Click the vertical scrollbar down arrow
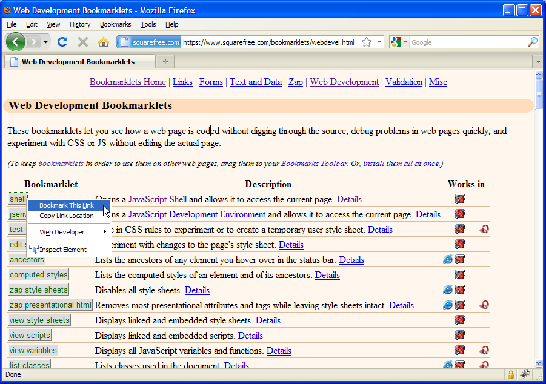The width and height of the screenshot is (546, 384). click(539, 363)
